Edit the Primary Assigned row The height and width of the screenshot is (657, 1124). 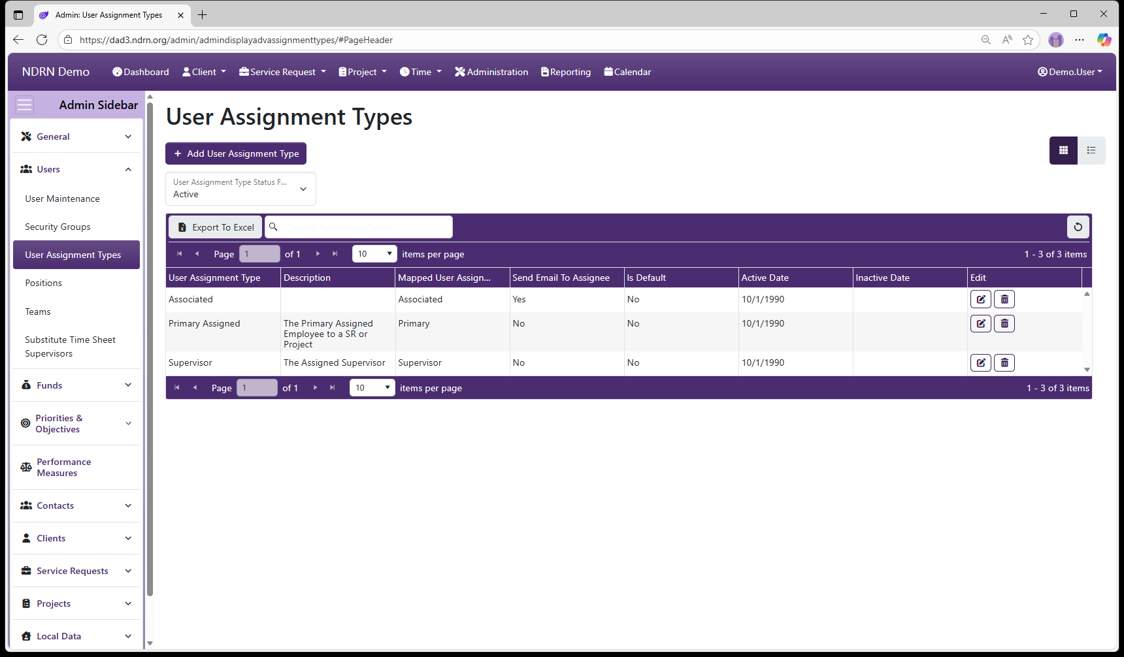(x=981, y=323)
